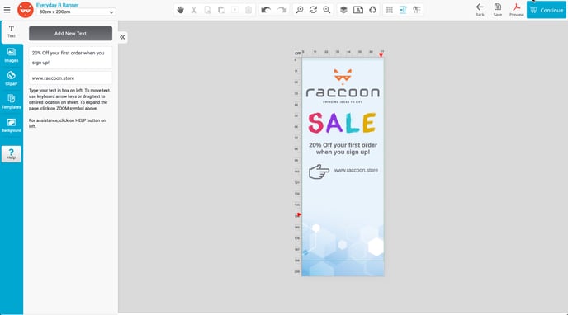The image size is (568, 315).
Task: Click the www.raccoon.store text input
Action: coord(71,78)
